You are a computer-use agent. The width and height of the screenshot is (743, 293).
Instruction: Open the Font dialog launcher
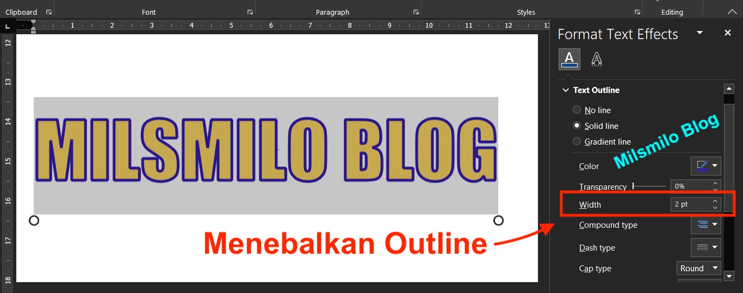250,12
